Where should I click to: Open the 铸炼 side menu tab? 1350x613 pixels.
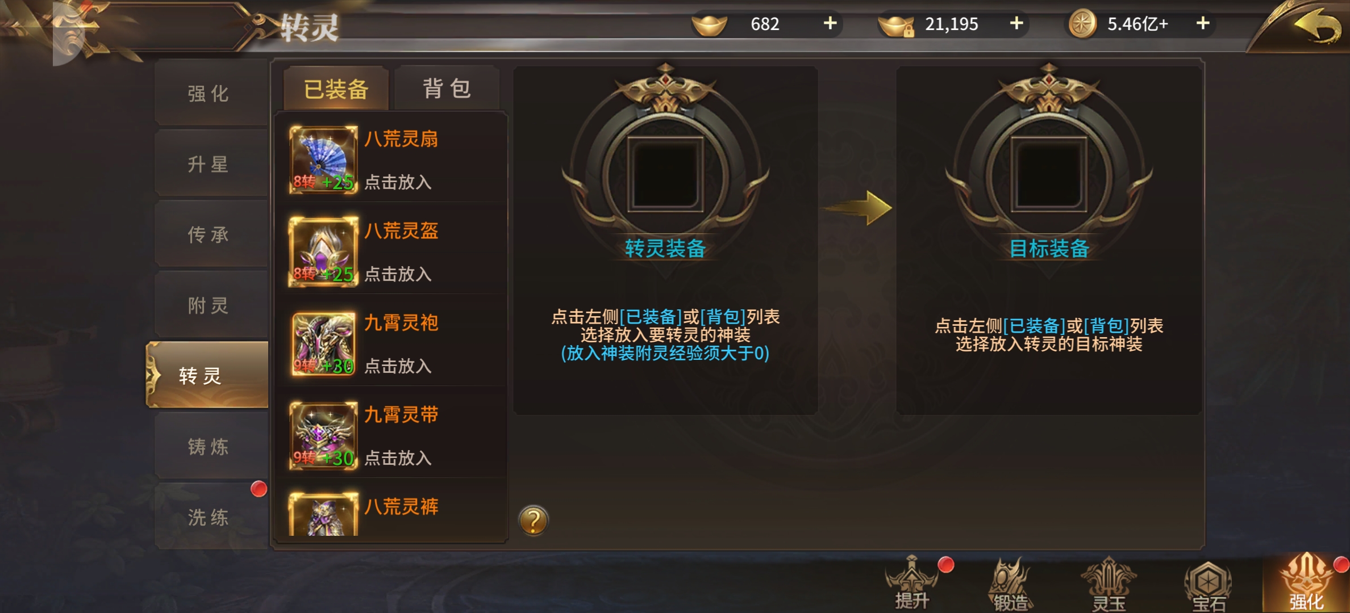coord(209,446)
